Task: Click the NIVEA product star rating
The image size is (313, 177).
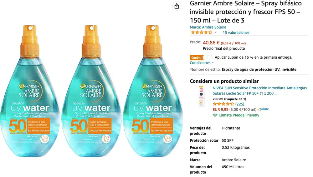Action: click(x=223, y=104)
